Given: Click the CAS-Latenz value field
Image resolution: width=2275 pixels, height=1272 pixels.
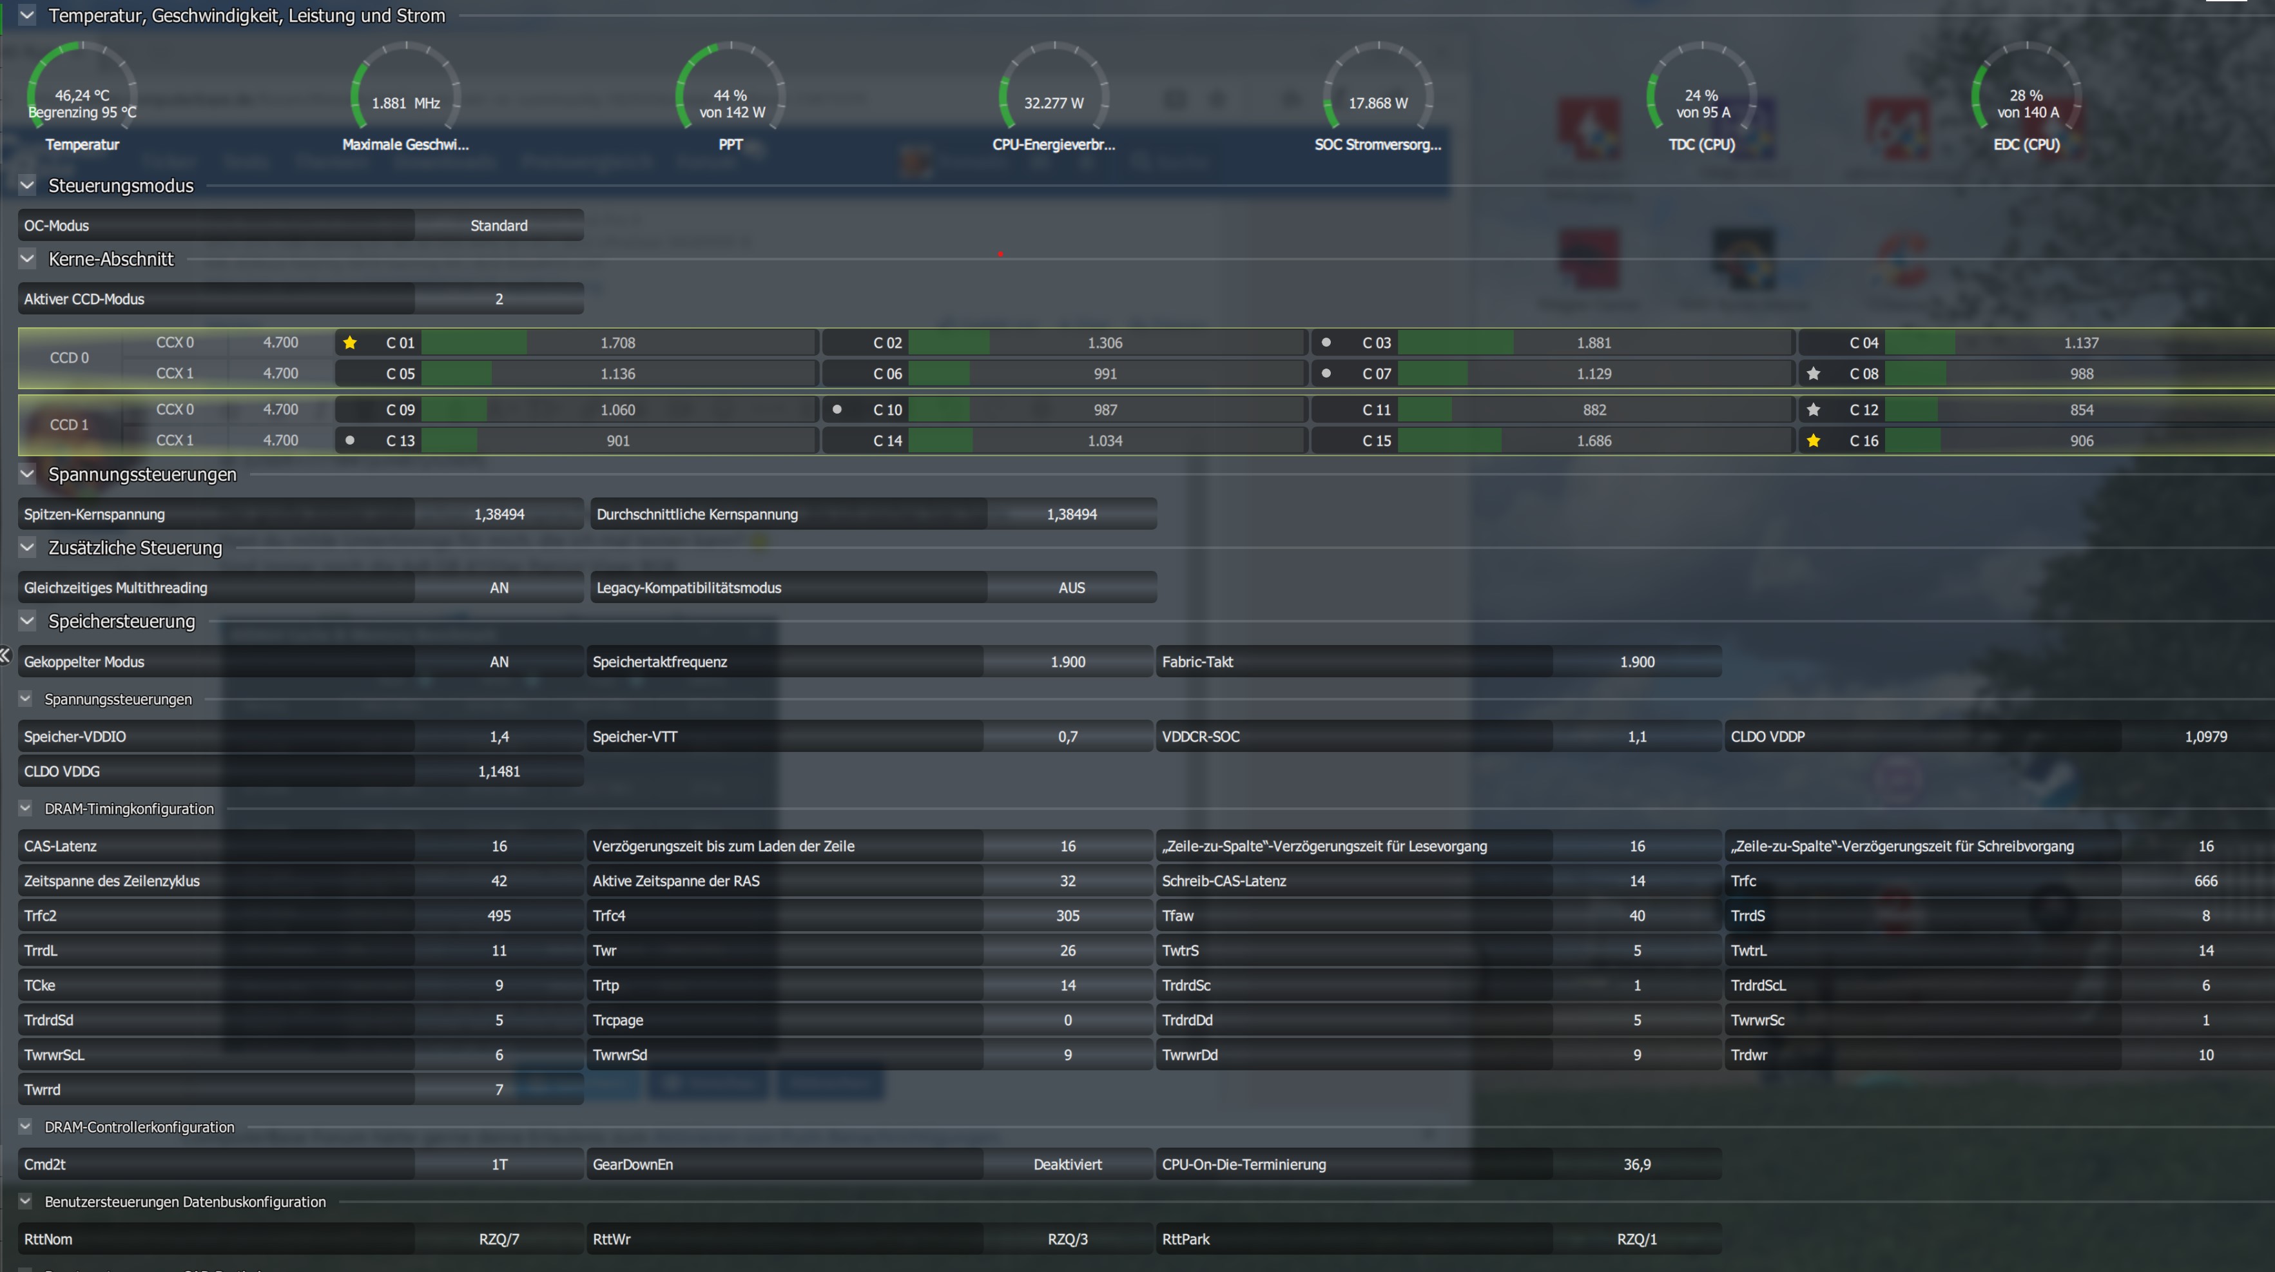Looking at the screenshot, I should click(x=499, y=847).
